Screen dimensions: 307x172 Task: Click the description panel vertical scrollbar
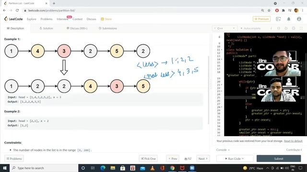click(x=208, y=90)
